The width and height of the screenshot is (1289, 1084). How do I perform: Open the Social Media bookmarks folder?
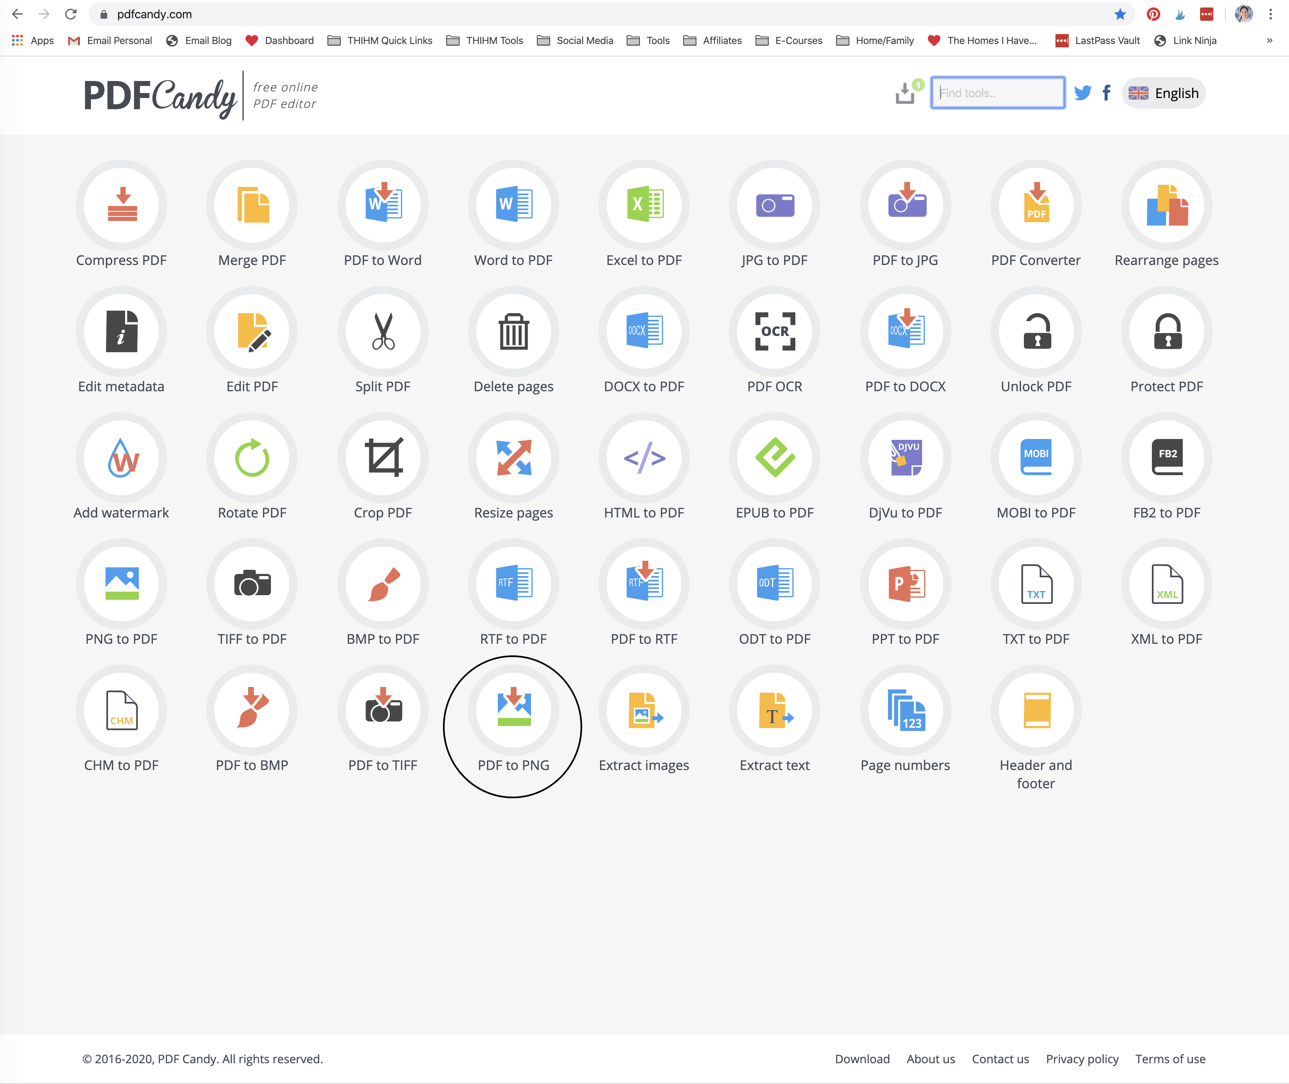576,41
